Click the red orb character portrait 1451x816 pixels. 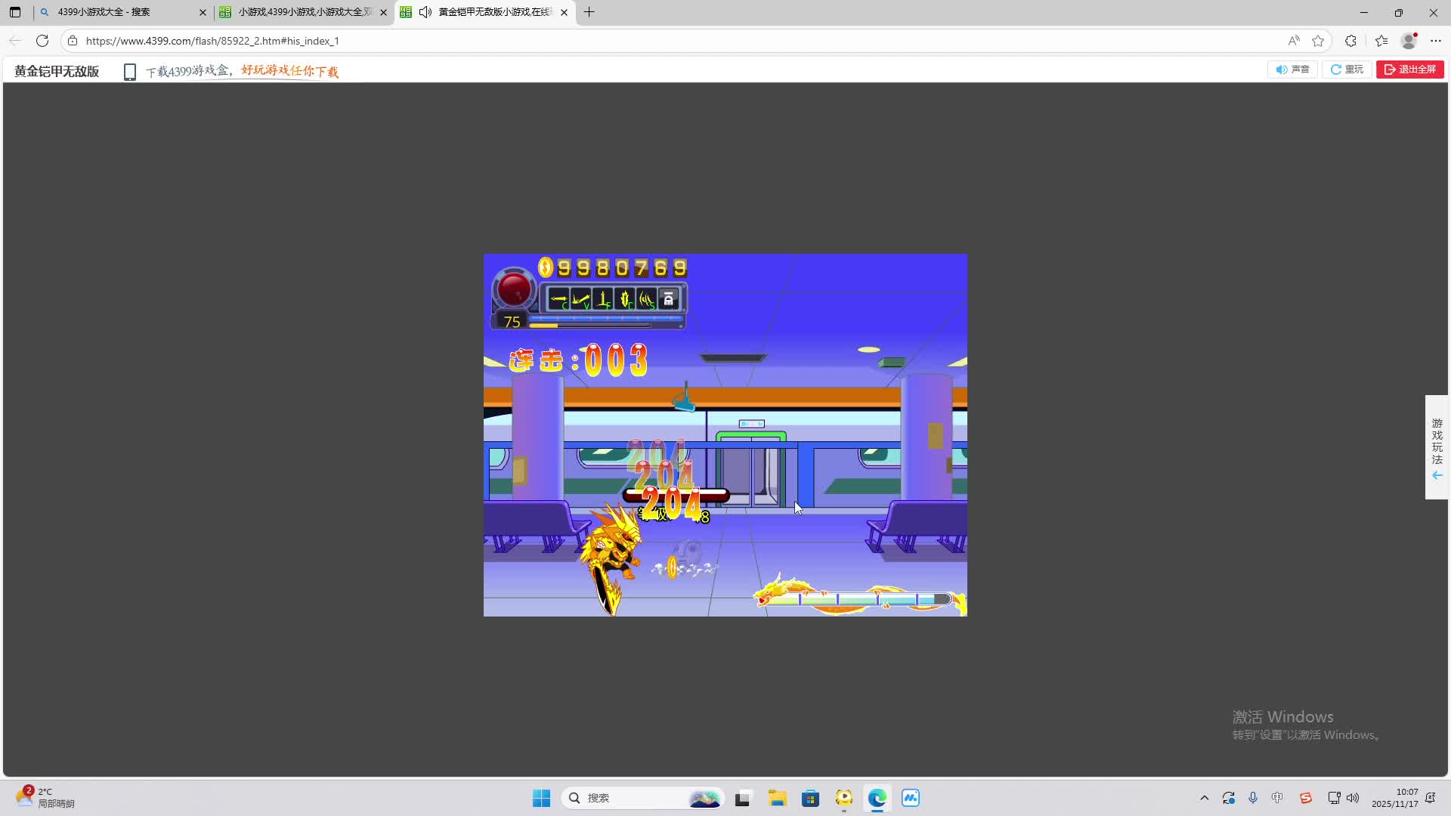514,289
